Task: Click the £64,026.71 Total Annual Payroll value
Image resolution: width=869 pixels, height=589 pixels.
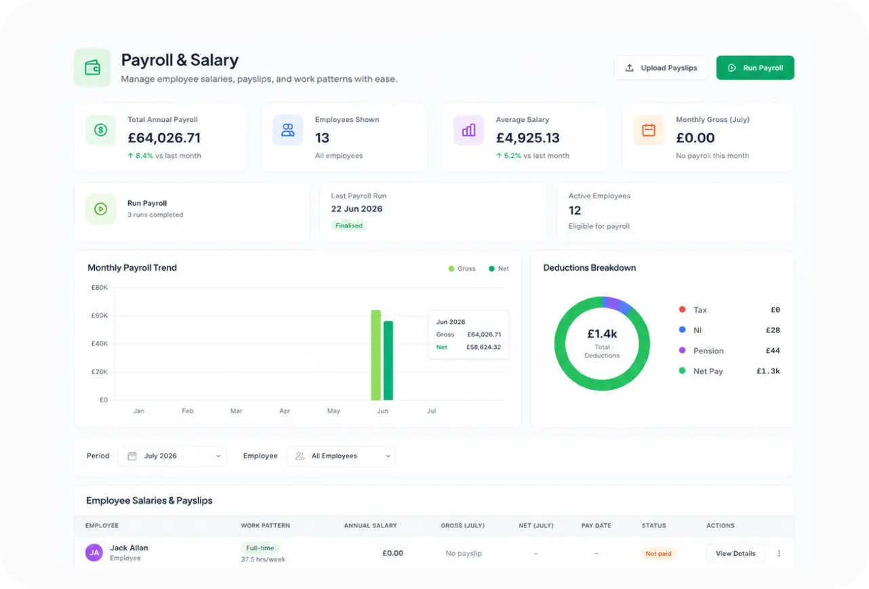Action: coord(164,138)
